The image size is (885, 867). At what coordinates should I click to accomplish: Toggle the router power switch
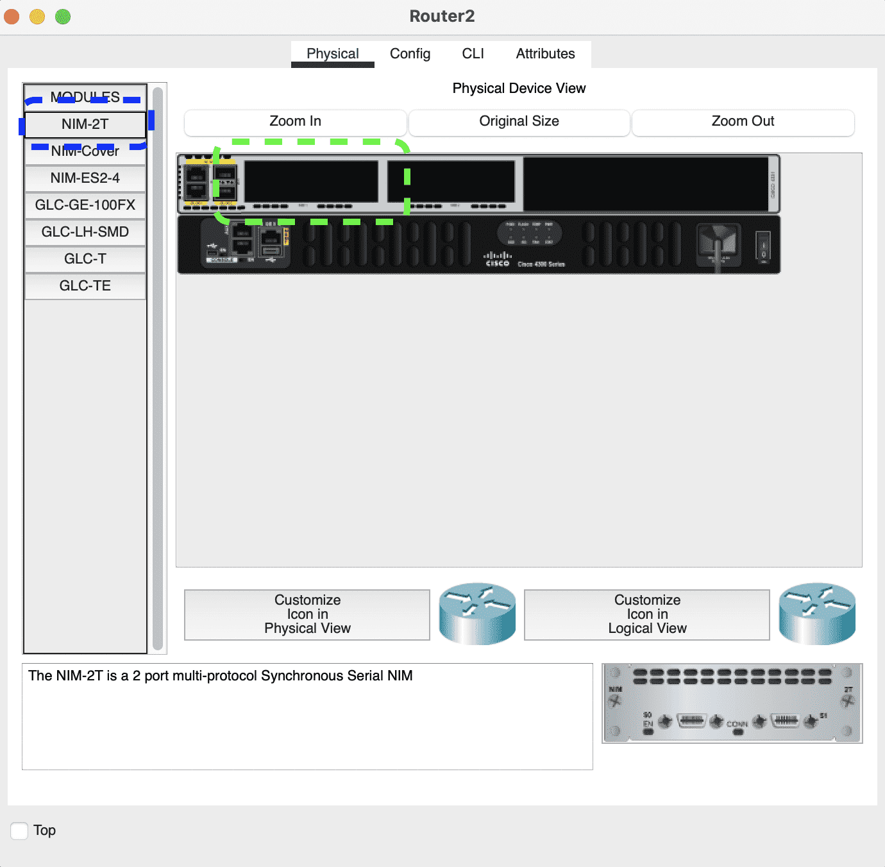763,246
